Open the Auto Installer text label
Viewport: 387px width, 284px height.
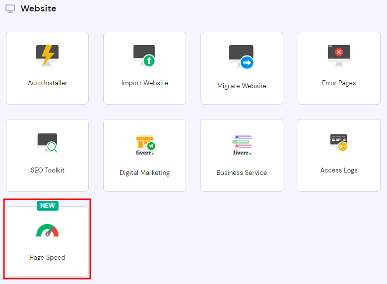(48, 83)
